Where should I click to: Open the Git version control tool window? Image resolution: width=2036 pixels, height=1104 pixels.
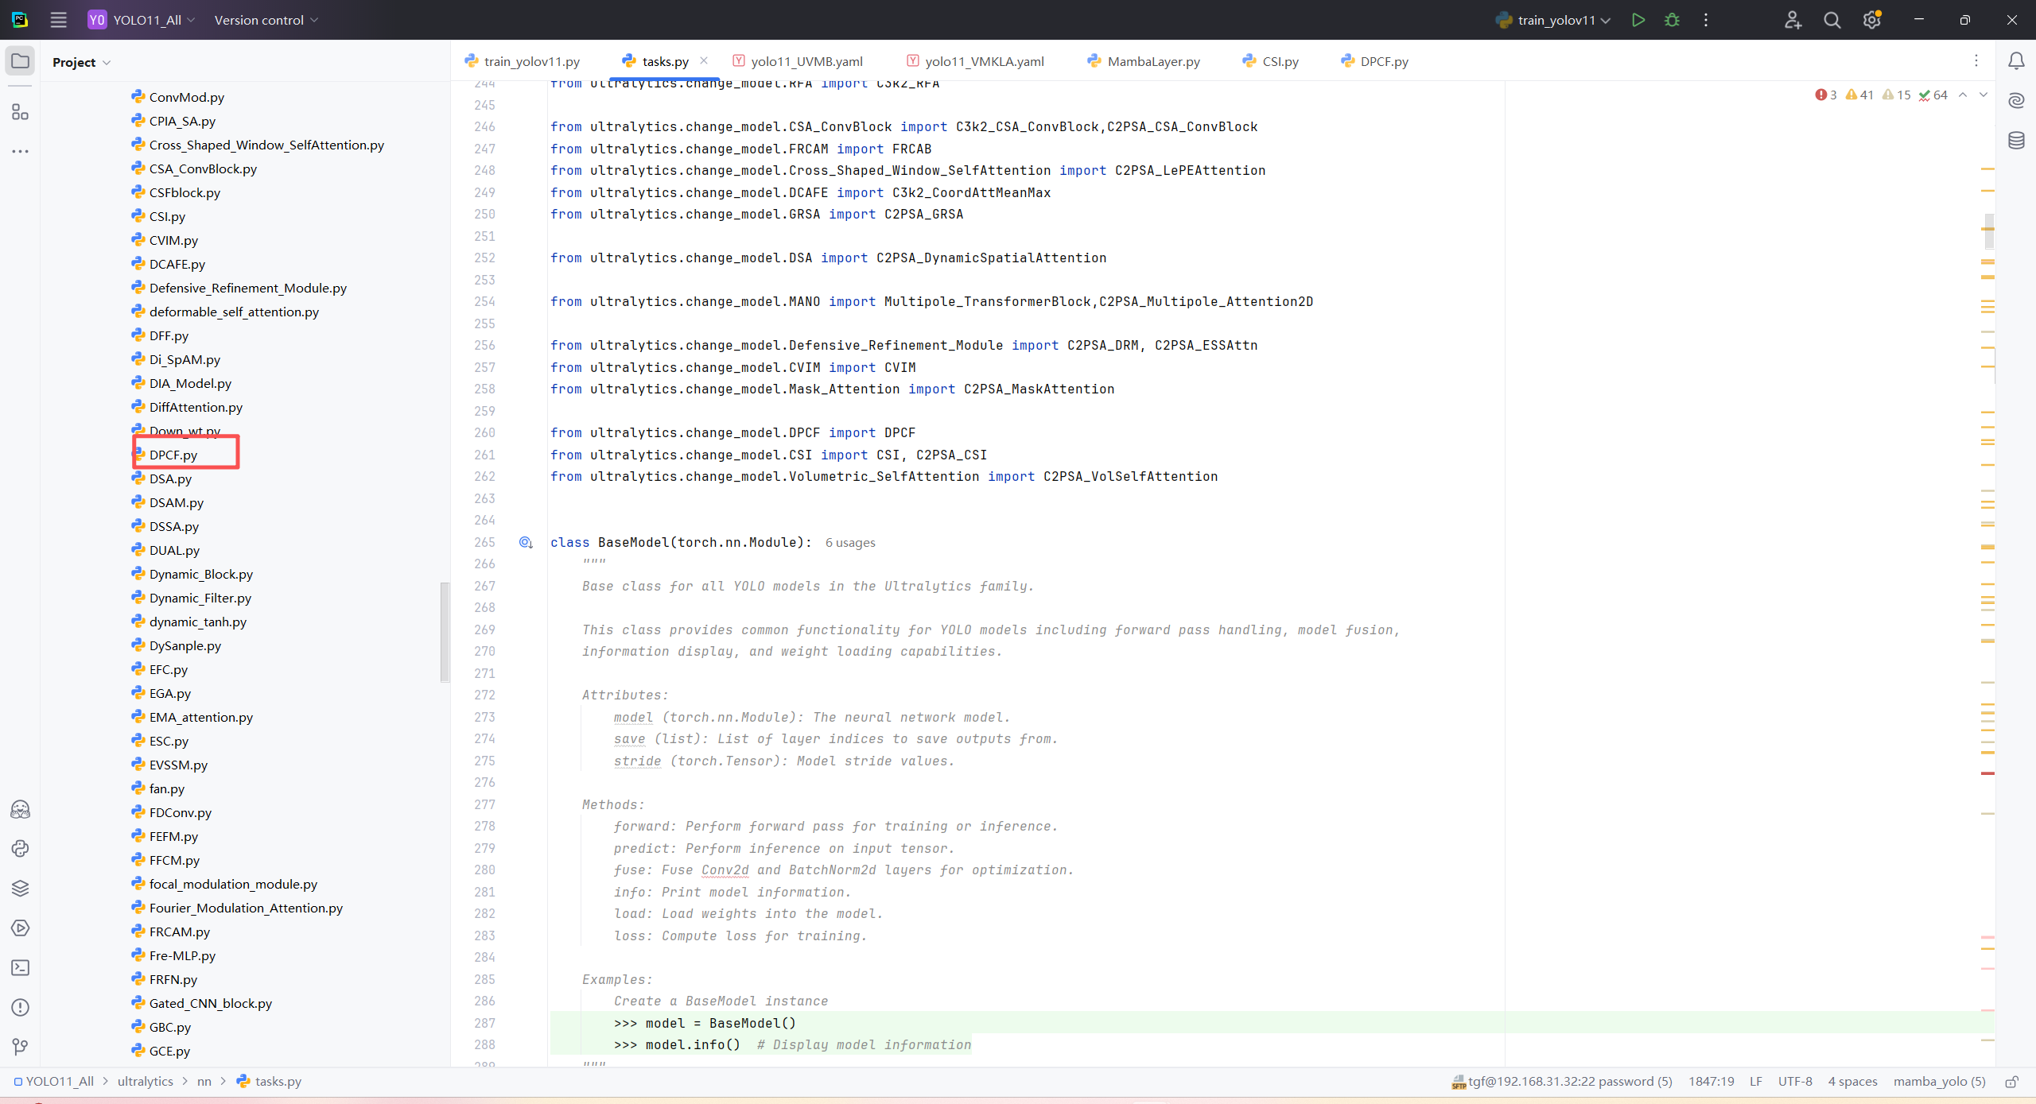[20, 1047]
